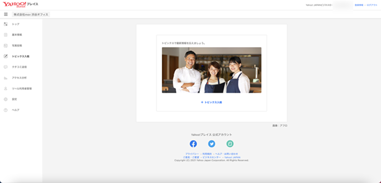The image size is (381, 183).
Task: Open the ビジネスセンター footer link
Action: coord(211,157)
